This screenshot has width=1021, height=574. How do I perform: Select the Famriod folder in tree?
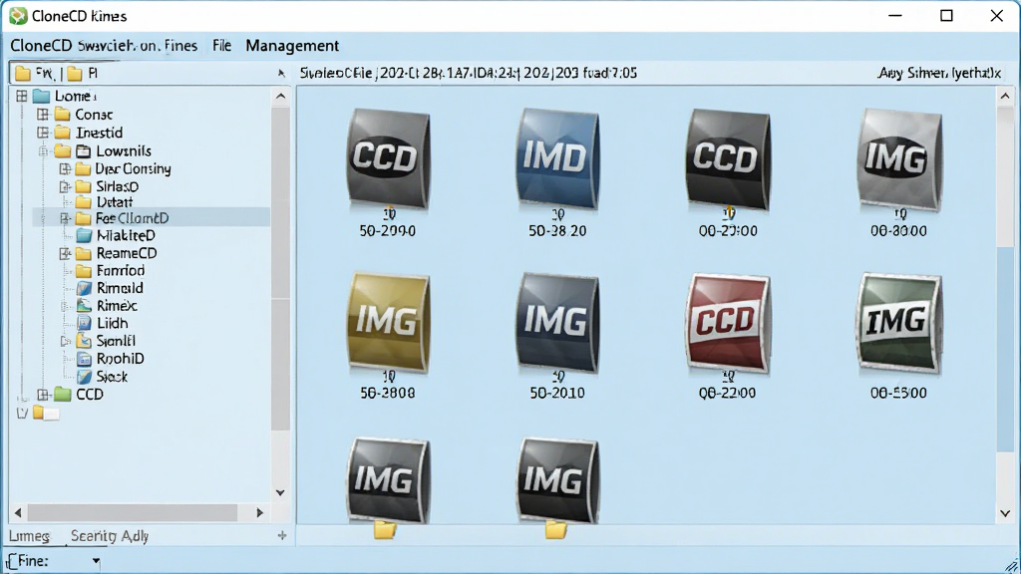121,271
